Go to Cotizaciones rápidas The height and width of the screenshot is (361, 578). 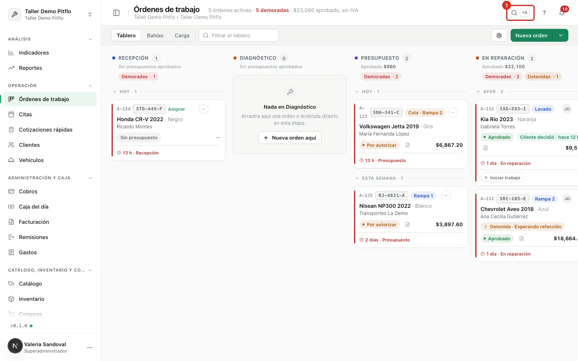tap(51, 130)
